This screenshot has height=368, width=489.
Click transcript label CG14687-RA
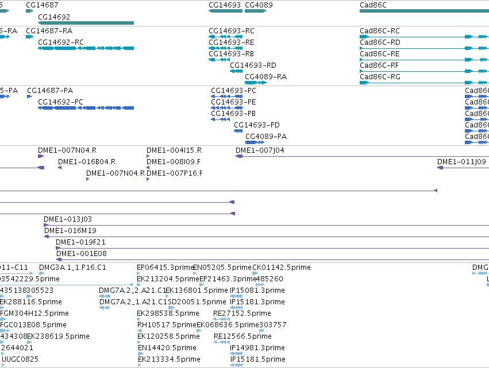(x=49, y=31)
